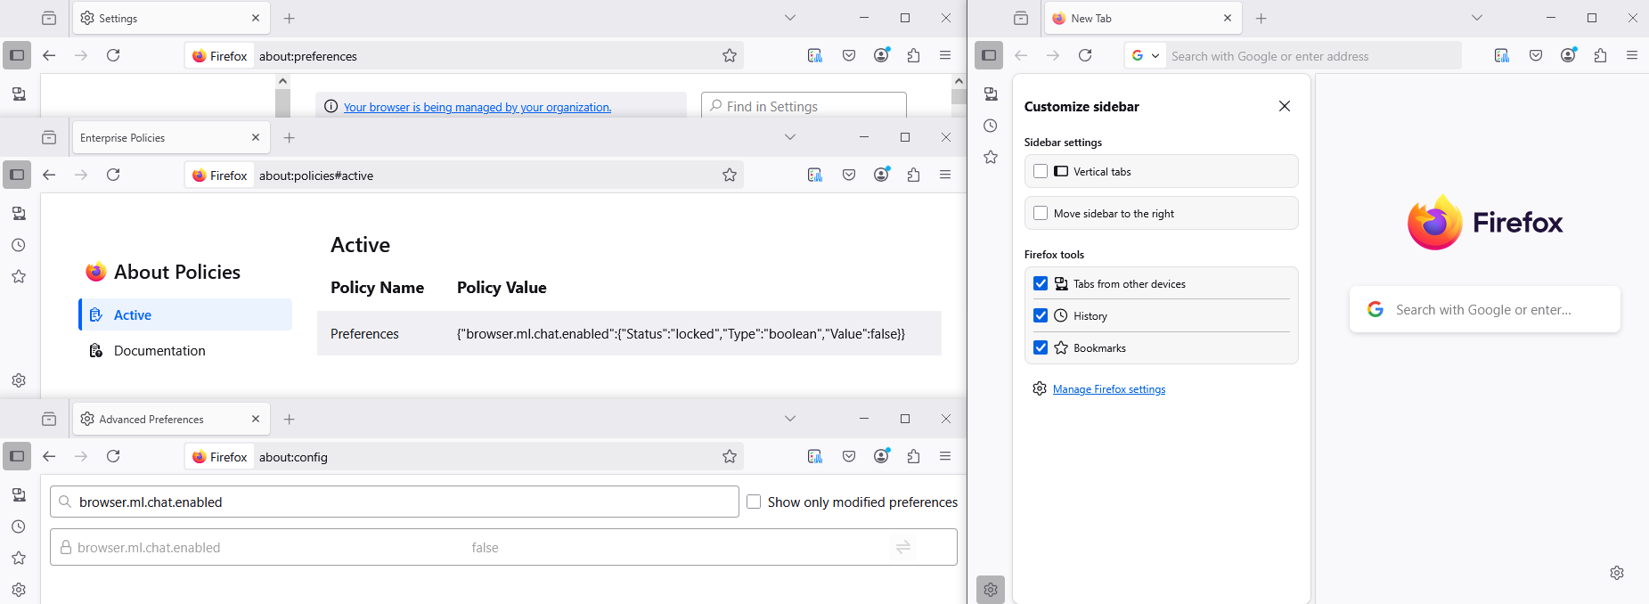The width and height of the screenshot is (1649, 604).
Task: List all tabs chevron in New Tab window
Action: coord(1477,18)
